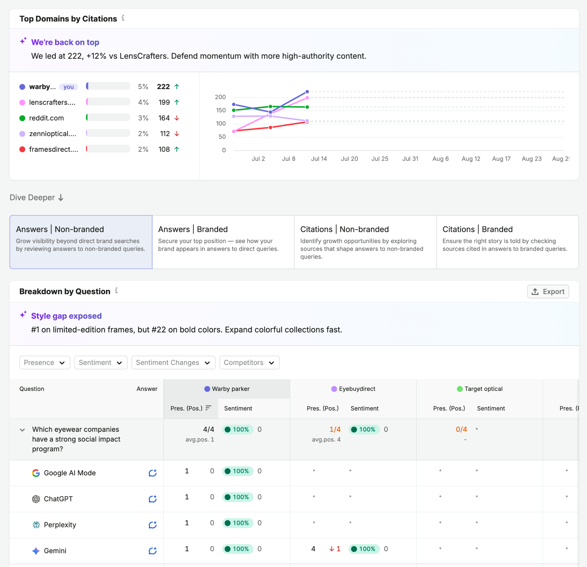Open Google AI Mode answer icon
The height and width of the screenshot is (567, 587).
153,472
